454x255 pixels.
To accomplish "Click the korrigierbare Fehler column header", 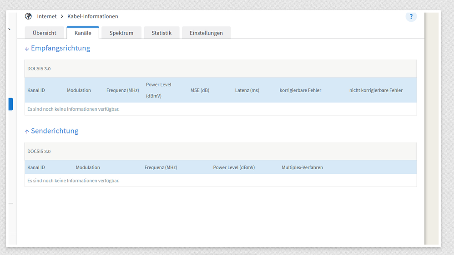I will pyautogui.click(x=300, y=90).
